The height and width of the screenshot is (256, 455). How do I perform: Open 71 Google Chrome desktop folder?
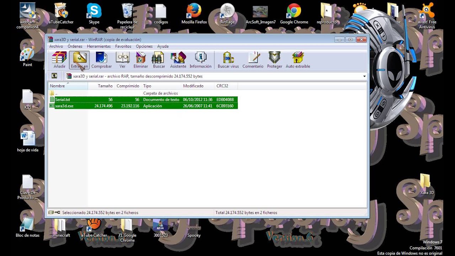tap(127, 230)
